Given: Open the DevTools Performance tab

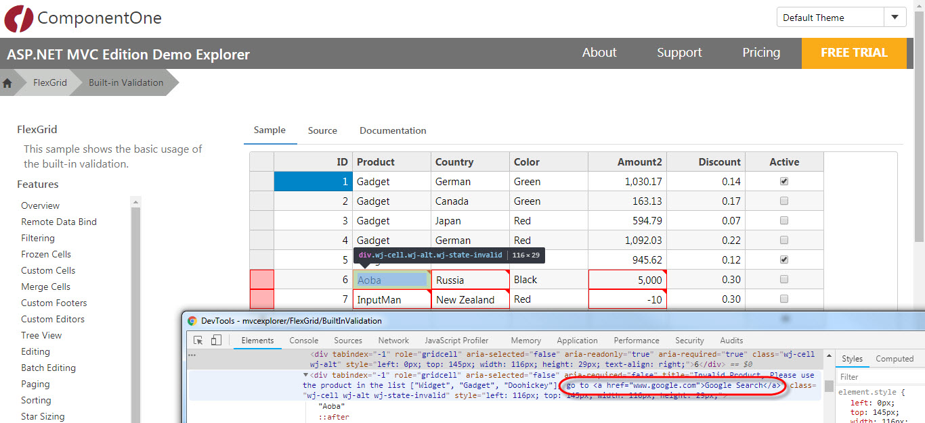Looking at the screenshot, I should [637, 341].
